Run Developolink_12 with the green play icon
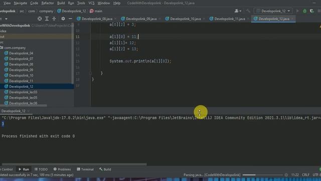This screenshot has width=321, height=181. tap(297, 11)
